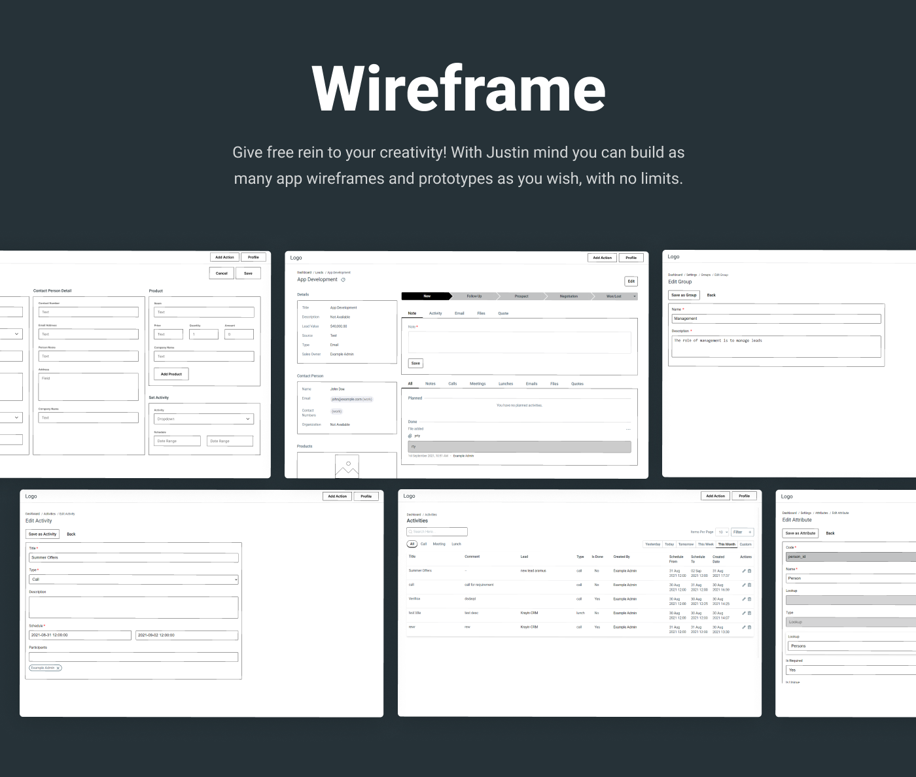Open the Type dropdown showing Call in Edit Activity
Screen dimensions: 916x777
click(133, 579)
